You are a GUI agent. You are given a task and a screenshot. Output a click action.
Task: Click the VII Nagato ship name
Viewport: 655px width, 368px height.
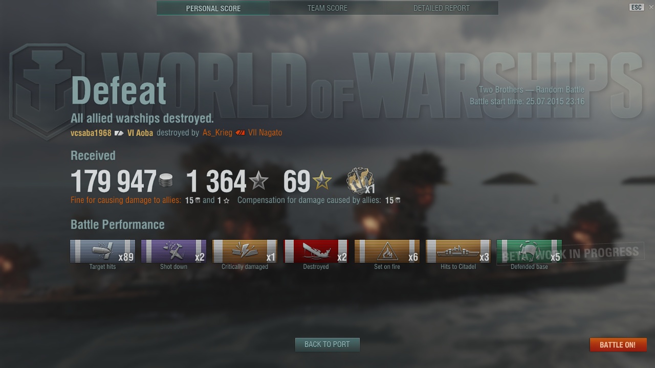click(x=265, y=133)
